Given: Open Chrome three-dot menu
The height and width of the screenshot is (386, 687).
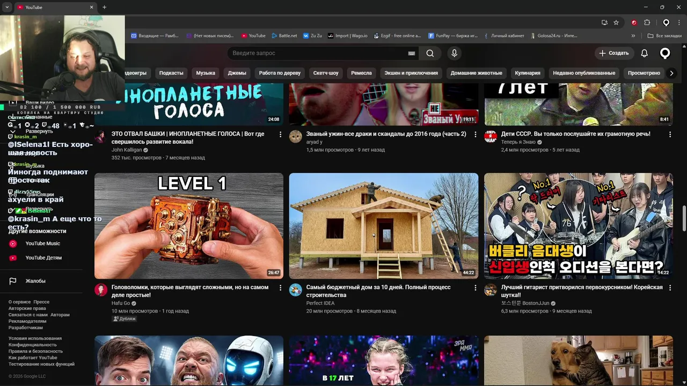Looking at the screenshot, I should 678,23.
